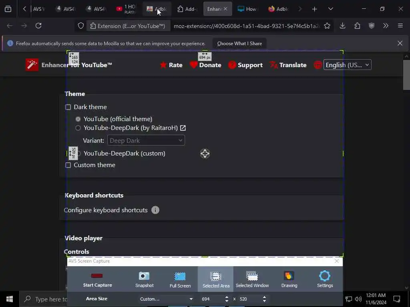
Task: Switch to the first AVS4 tab
Action: point(66,9)
